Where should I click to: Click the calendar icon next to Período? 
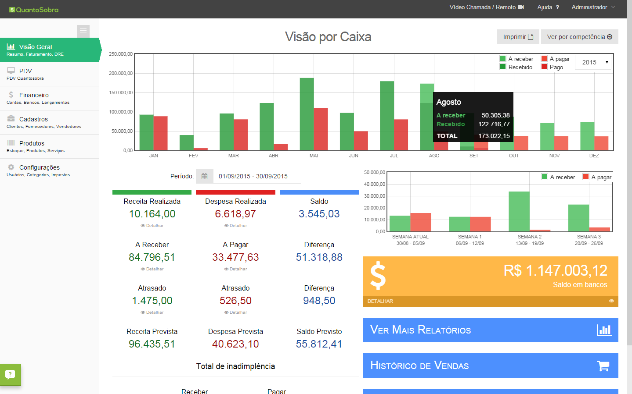click(204, 176)
